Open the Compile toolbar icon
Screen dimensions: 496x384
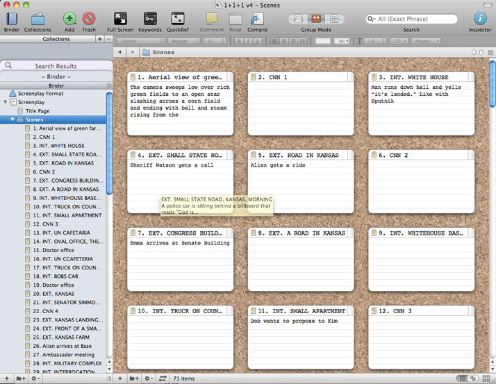(257, 19)
